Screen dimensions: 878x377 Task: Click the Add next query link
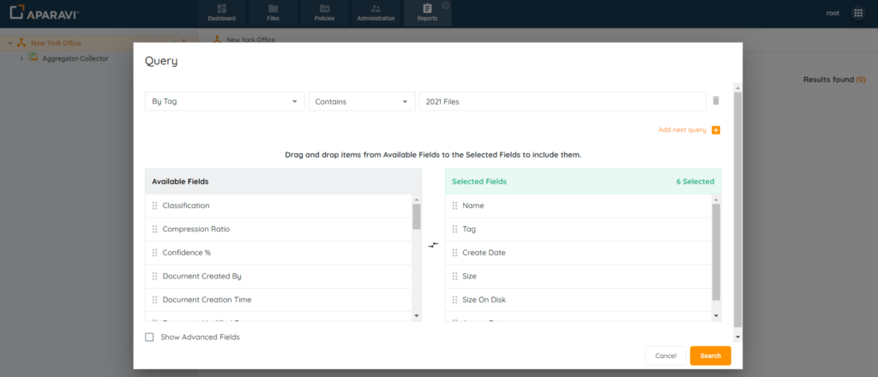pos(682,130)
